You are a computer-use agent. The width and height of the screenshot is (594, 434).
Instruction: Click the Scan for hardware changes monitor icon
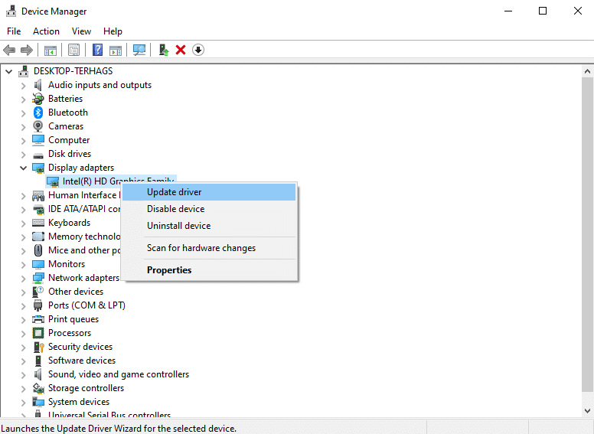pos(139,50)
